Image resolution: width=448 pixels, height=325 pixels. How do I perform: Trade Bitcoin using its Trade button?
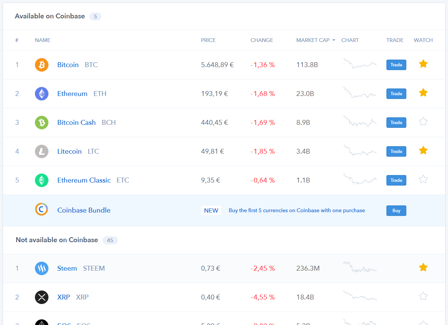pyautogui.click(x=396, y=65)
